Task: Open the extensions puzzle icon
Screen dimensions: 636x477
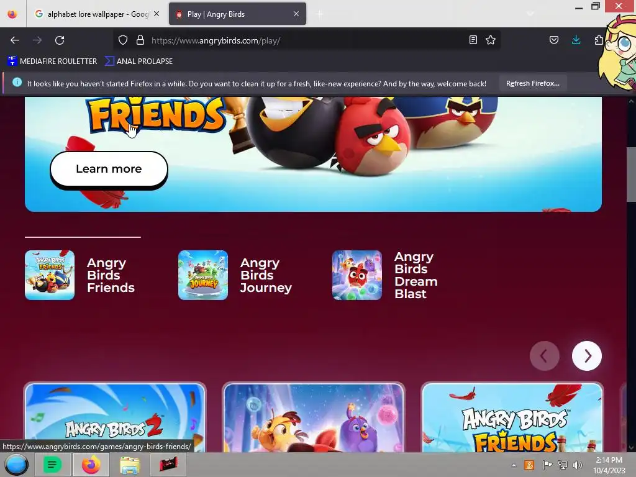Action: point(599,40)
